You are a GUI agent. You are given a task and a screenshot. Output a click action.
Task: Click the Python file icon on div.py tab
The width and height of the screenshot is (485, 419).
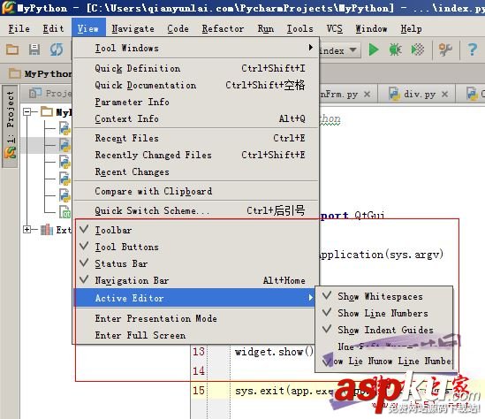[394, 94]
